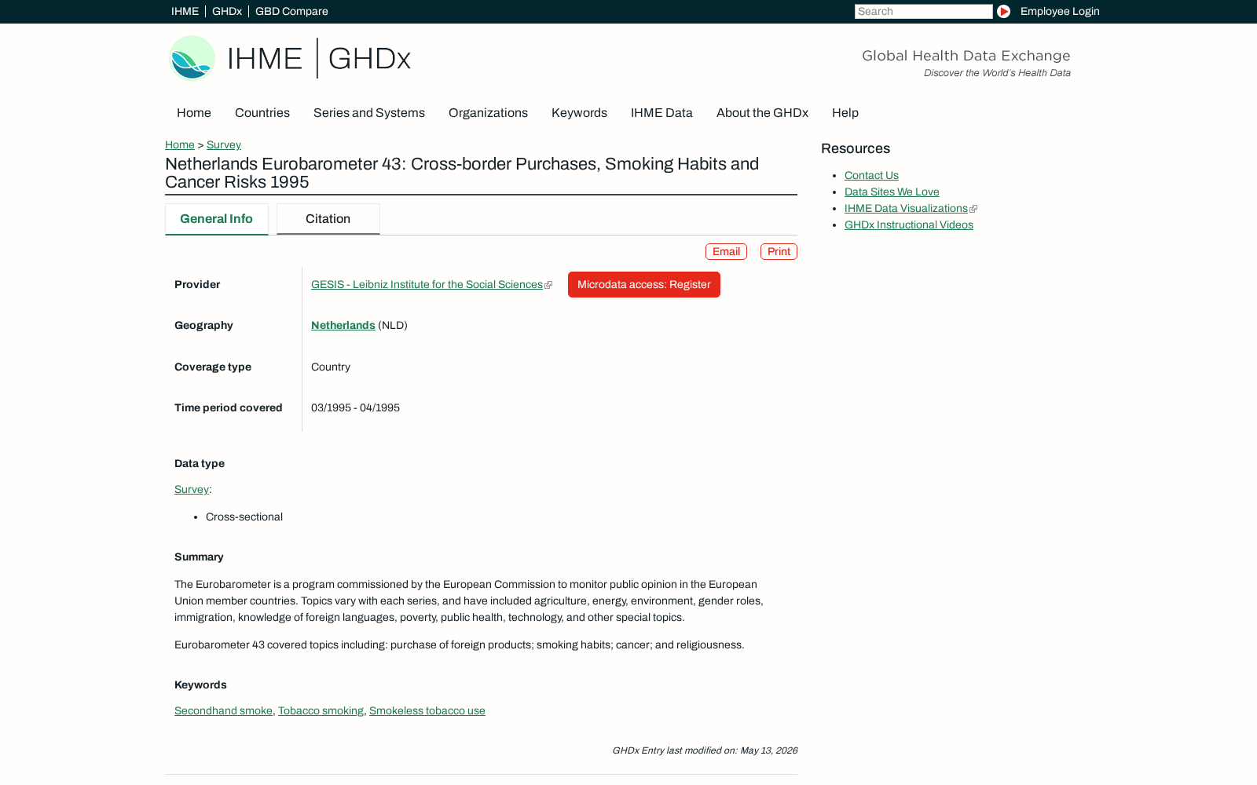
Task: Click the Survey breadcrumb link
Action: 224,144
